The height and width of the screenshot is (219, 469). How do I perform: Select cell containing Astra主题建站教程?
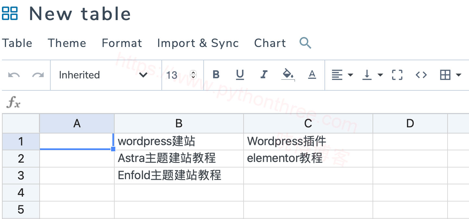(x=179, y=158)
